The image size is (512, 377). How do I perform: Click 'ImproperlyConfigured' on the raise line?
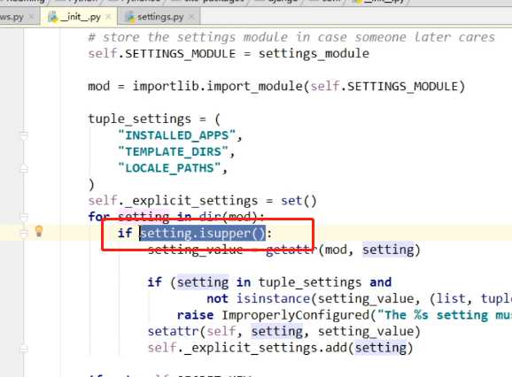click(296, 315)
